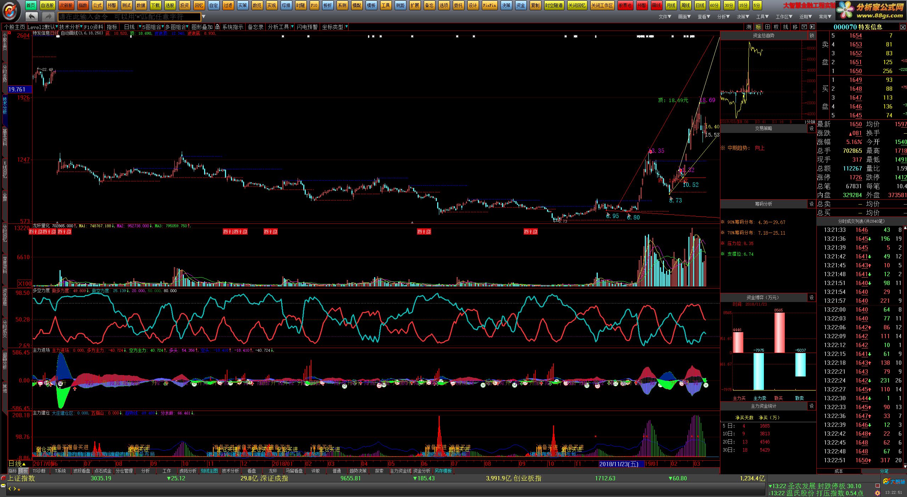907x497 pixels.
Task: Expand the 画面 menu dropdown
Action: tap(684, 17)
